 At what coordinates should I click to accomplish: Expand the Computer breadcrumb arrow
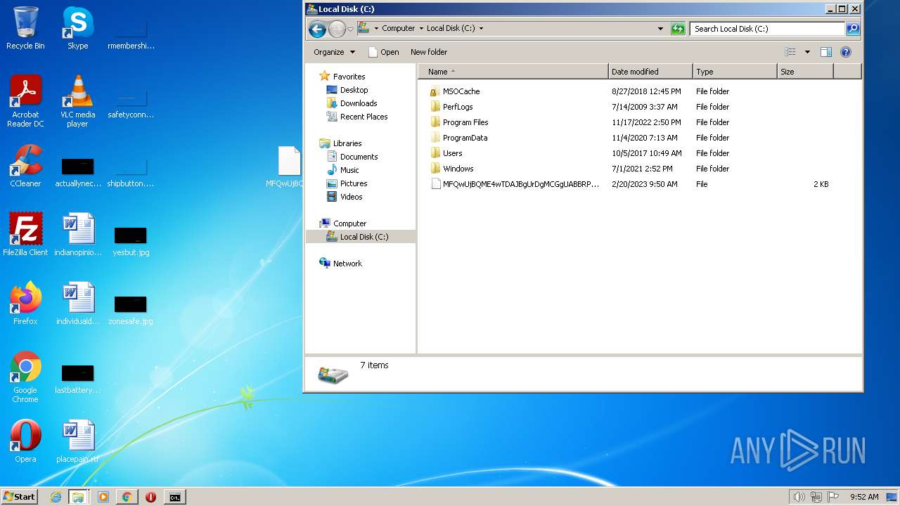[421, 29]
